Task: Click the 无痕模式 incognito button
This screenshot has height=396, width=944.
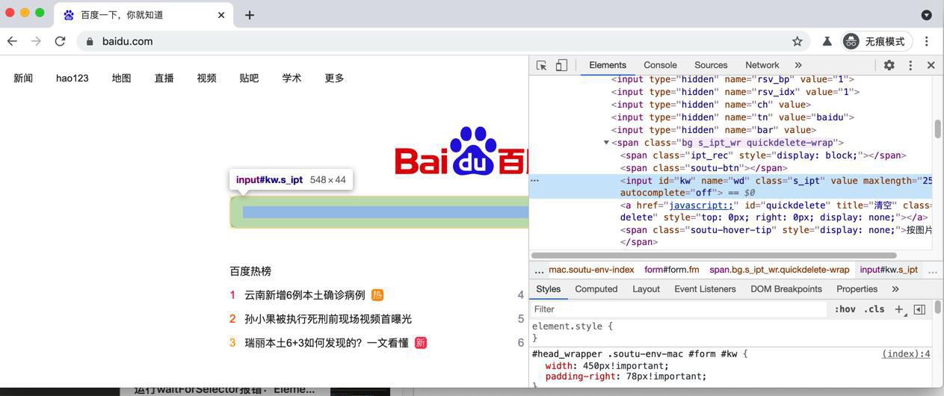Action: [875, 41]
